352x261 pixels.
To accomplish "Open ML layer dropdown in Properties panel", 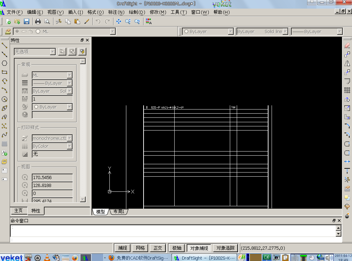I will tap(70, 75).
